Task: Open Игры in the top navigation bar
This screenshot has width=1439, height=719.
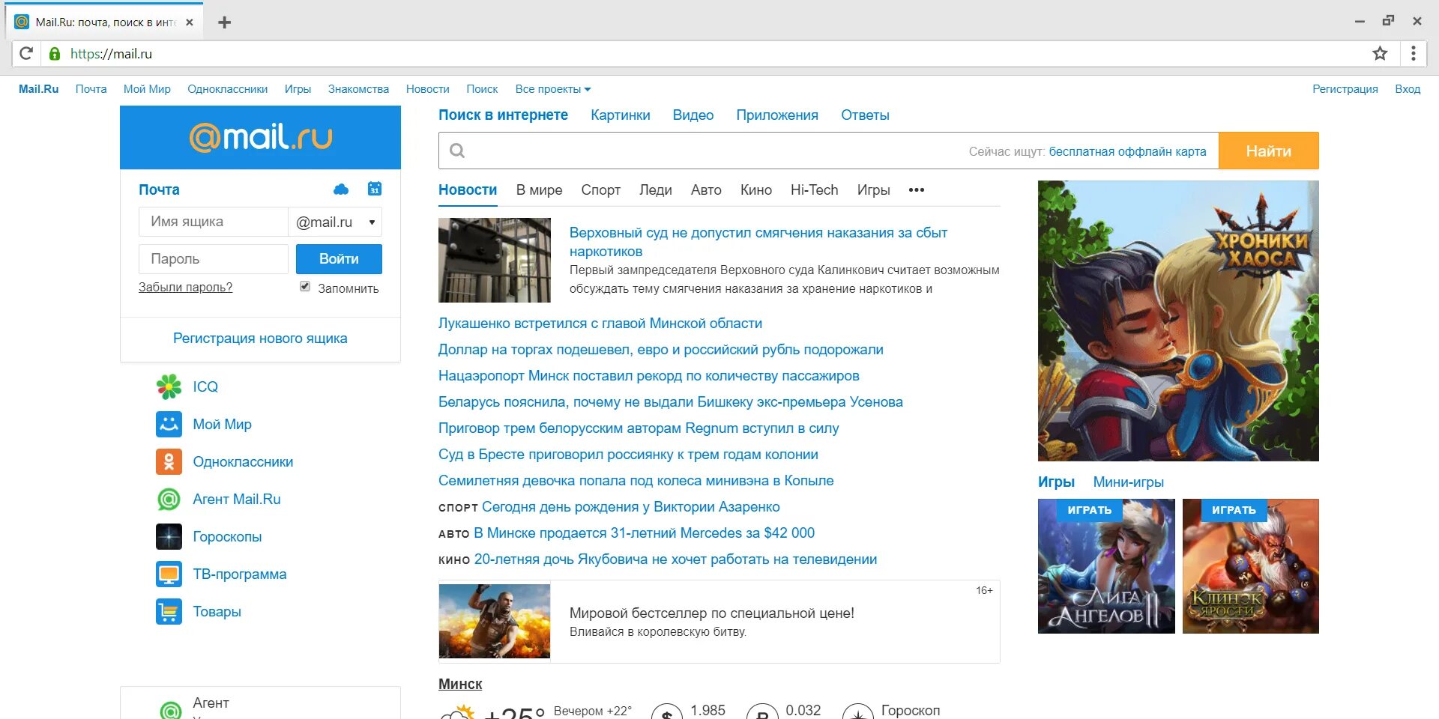Action: click(298, 89)
